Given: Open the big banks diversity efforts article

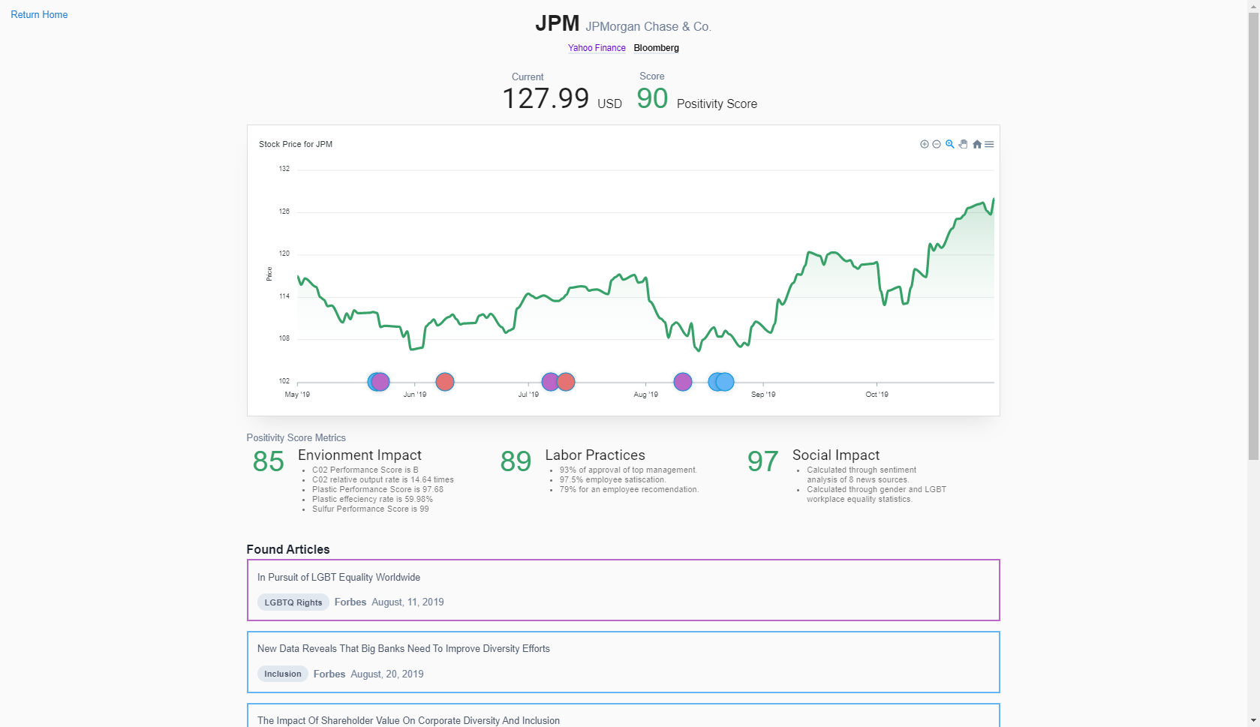Looking at the screenshot, I should (623, 662).
